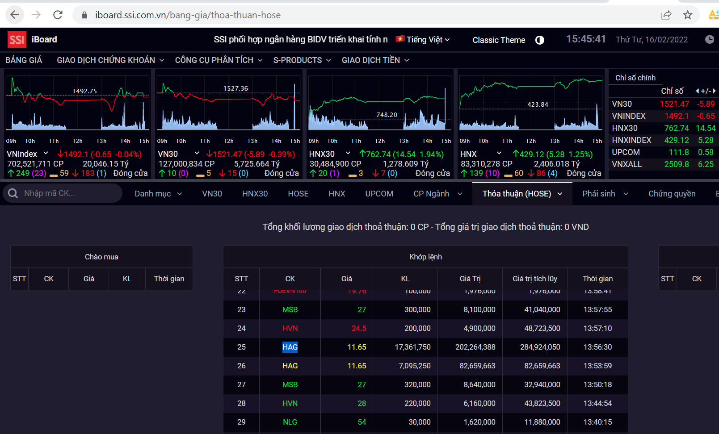Click the browser forward arrow
The width and height of the screenshot is (719, 434).
point(36,15)
